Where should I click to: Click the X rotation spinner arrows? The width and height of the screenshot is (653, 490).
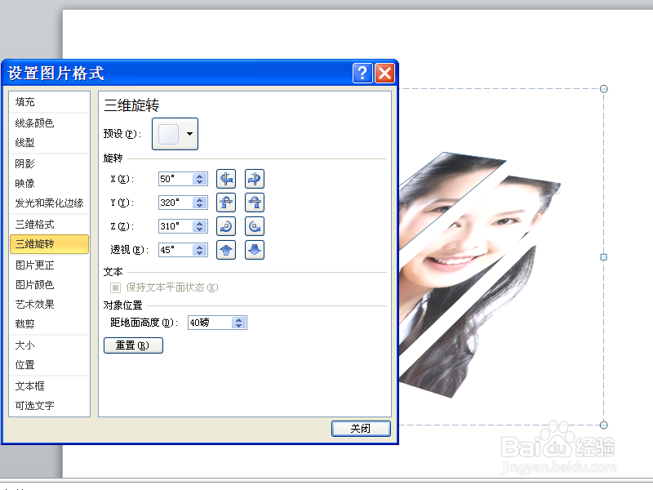coord(200,179)
